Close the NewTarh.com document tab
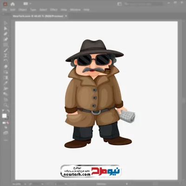186x186 pixels. [x=66, y=16]
